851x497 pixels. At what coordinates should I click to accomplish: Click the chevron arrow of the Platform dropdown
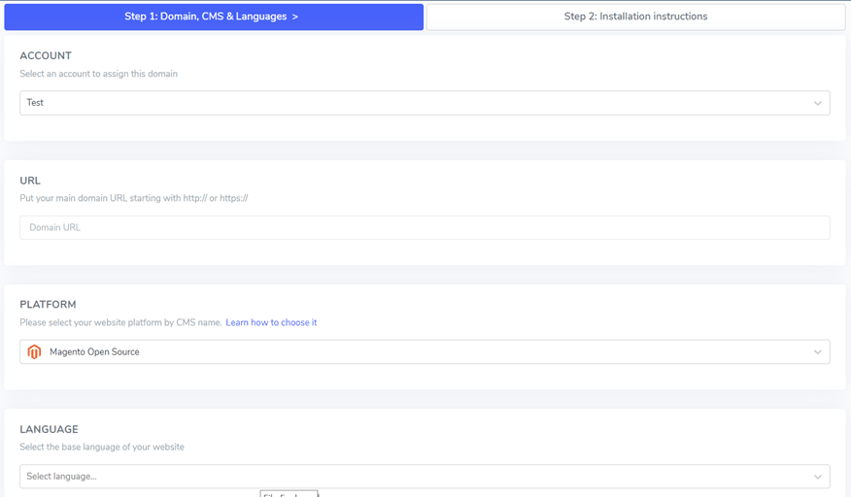click(x=817, y=352)
